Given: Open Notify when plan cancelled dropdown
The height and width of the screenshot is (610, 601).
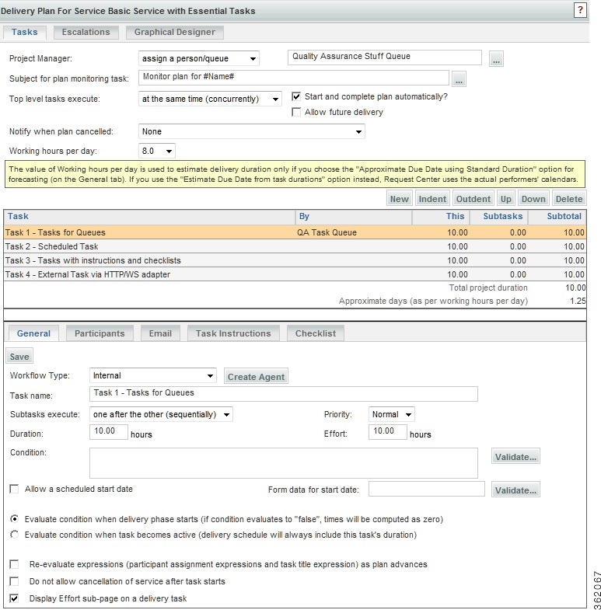Looking at the screenshot, I should (x=251, y=131).
